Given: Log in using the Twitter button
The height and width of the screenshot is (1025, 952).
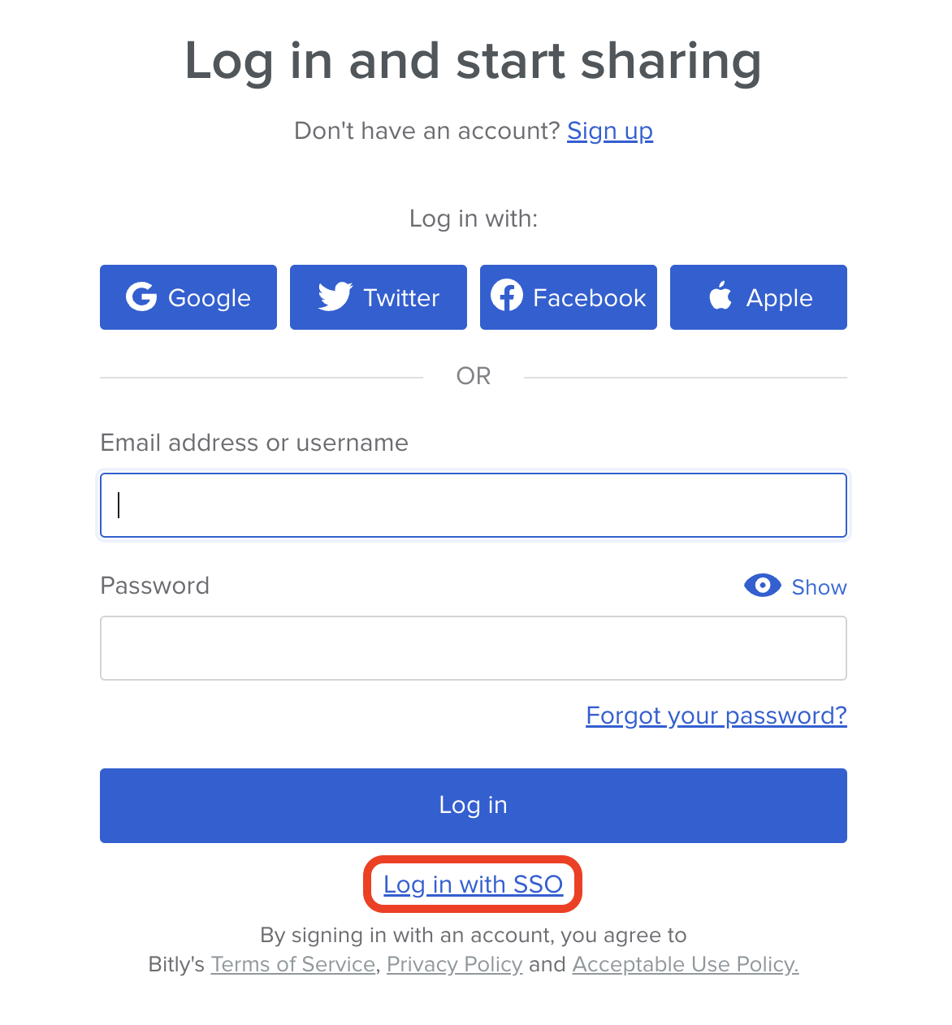Looking at the screenshot, I should coord(378,297).
